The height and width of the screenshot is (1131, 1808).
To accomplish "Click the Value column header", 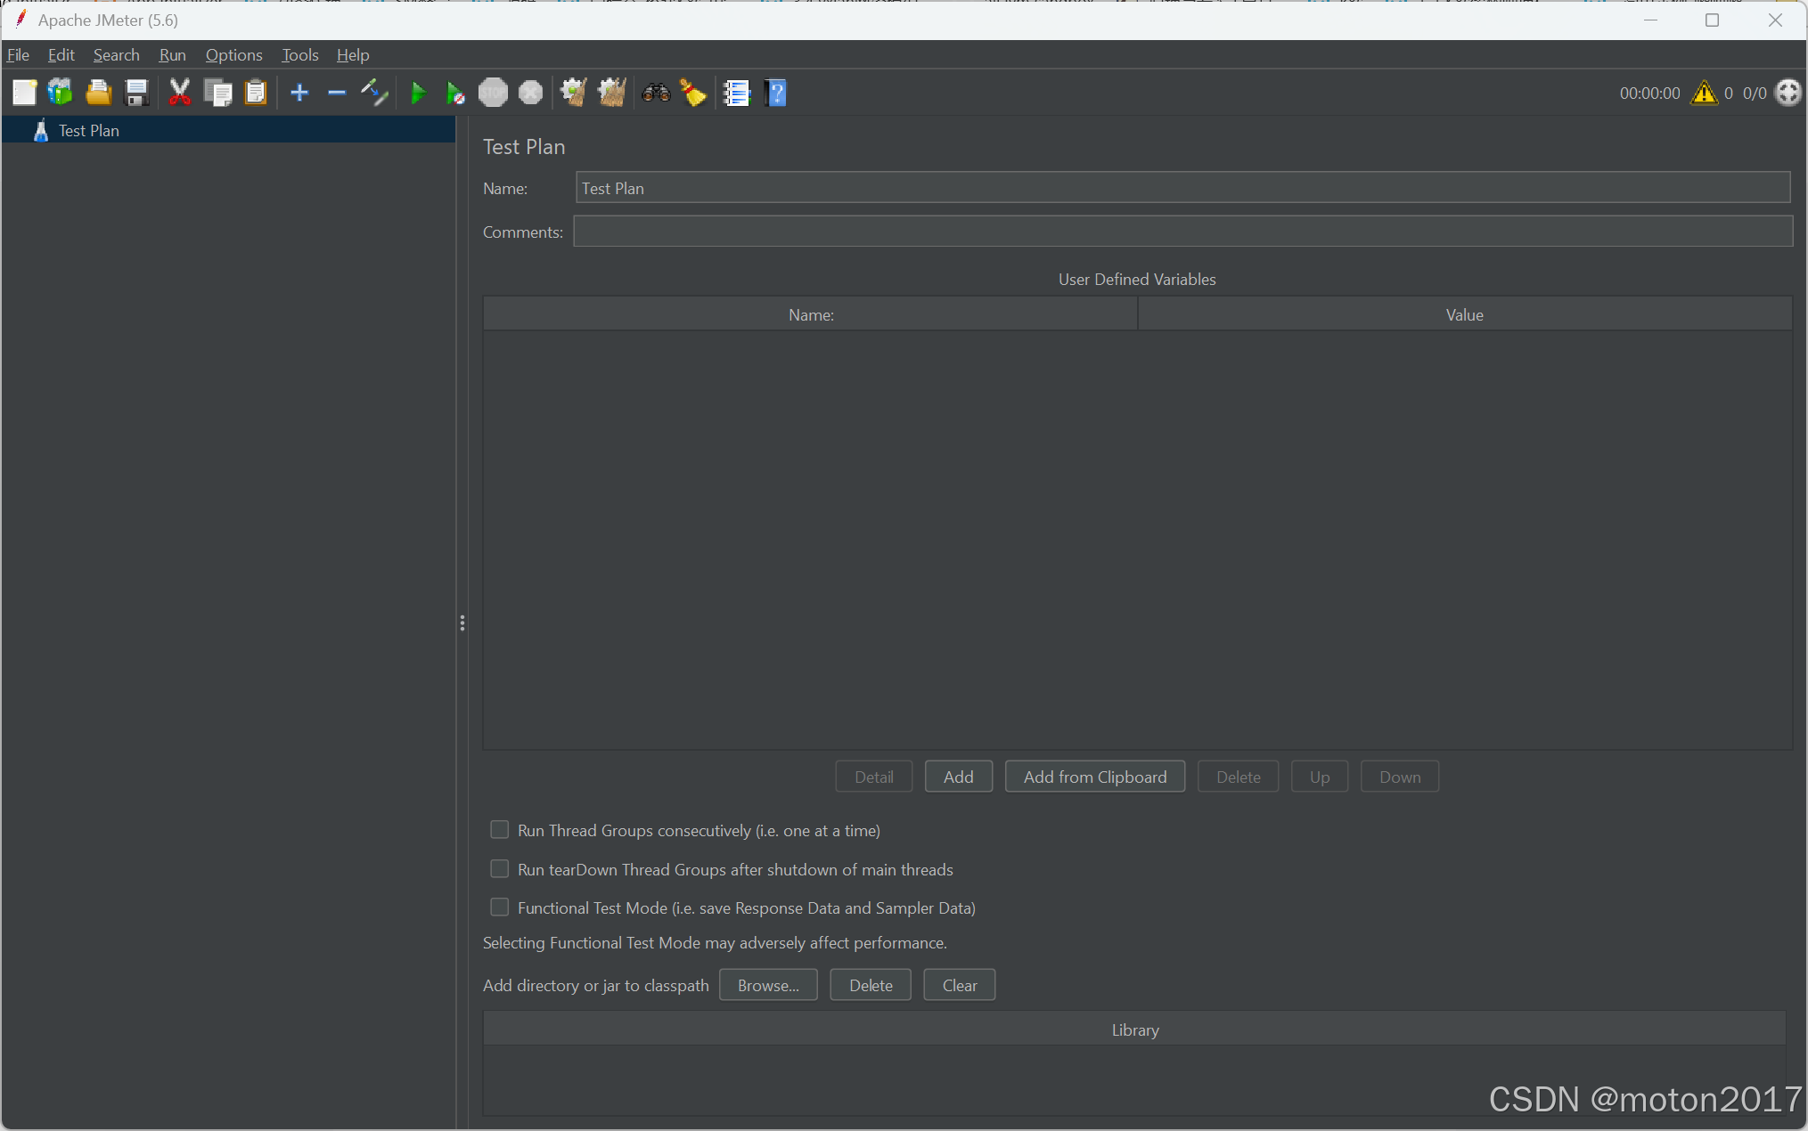I will tap(1465, 314).
